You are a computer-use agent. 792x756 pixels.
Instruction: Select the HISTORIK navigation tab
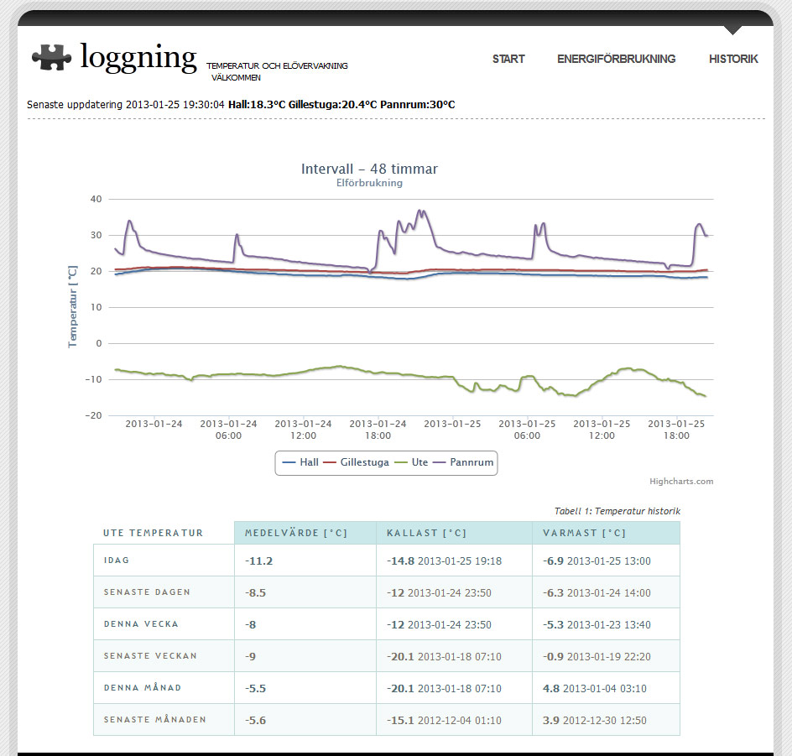coord(733,59)
